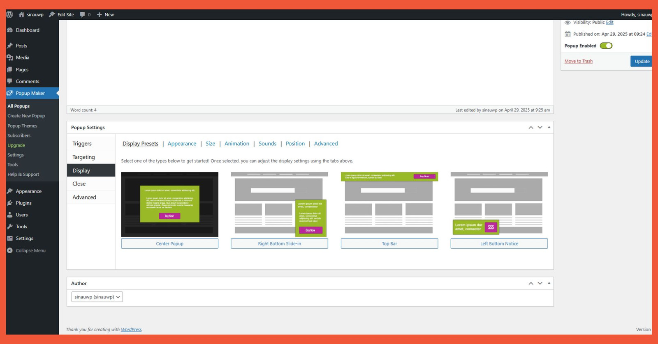The image size is (658, 344).
Task: Click the Left Bottom Notice button
Action: 499,243
